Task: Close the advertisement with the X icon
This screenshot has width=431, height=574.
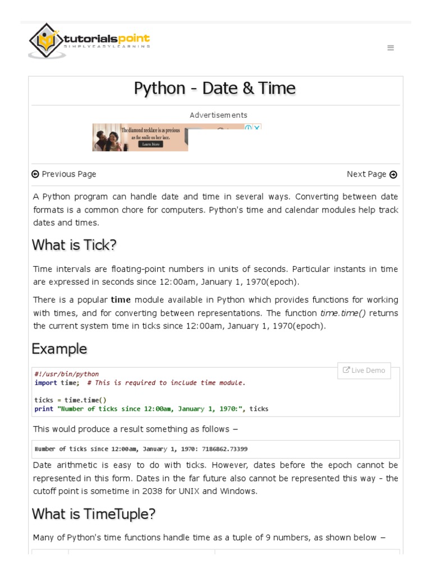Action: point(256,128)
